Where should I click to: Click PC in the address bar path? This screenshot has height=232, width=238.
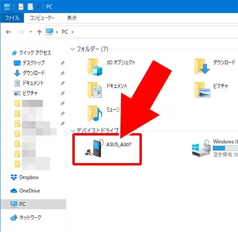[65, 32]
